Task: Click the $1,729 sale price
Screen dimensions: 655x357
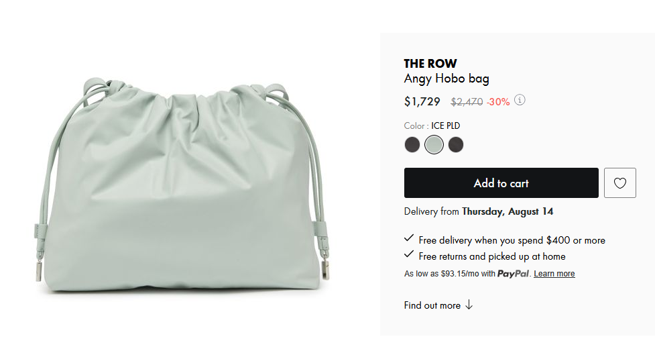Action: click(x=422, y=101)
